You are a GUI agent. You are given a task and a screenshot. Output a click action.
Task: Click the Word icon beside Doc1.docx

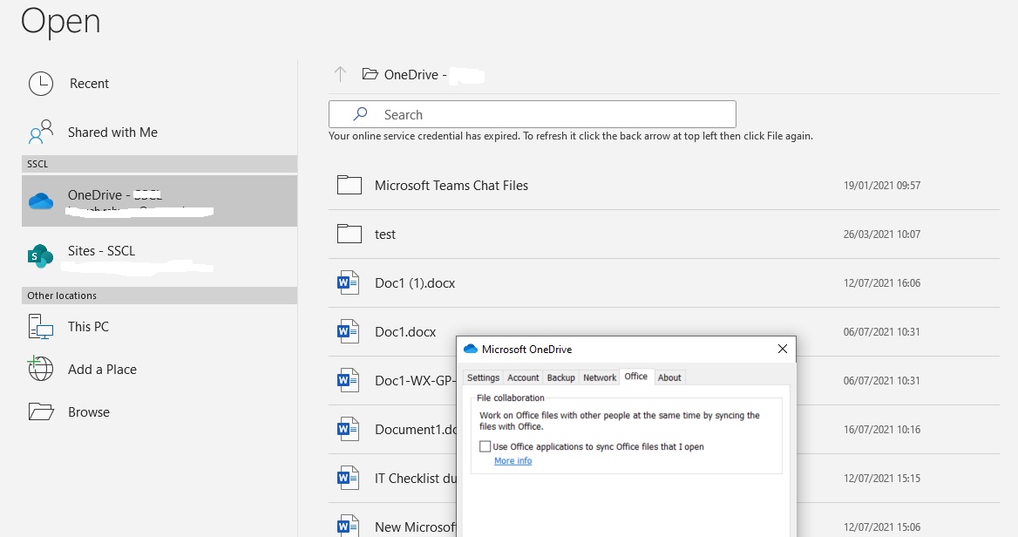pyautogui.click(x=348, y=331)
